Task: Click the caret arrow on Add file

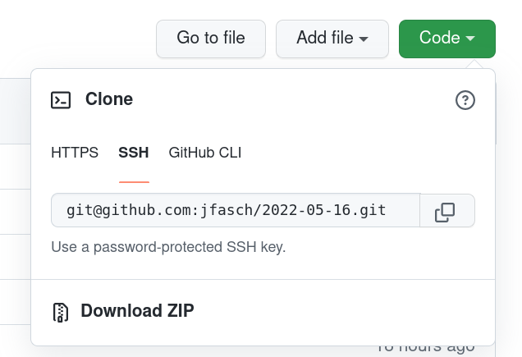Action: coord(364,39)
